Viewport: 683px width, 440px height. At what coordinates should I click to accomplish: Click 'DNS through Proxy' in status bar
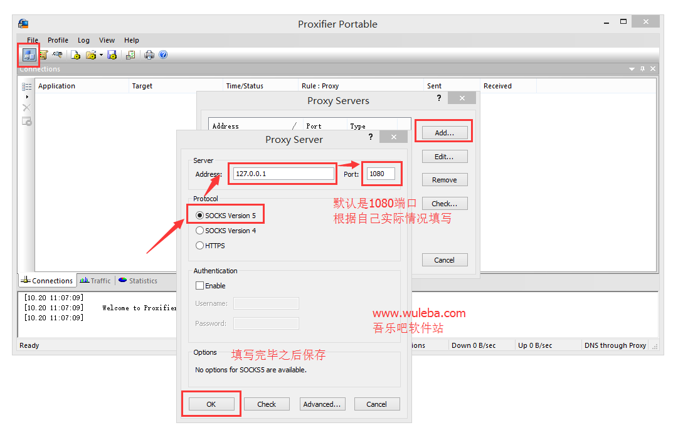[x=615, y=345]
